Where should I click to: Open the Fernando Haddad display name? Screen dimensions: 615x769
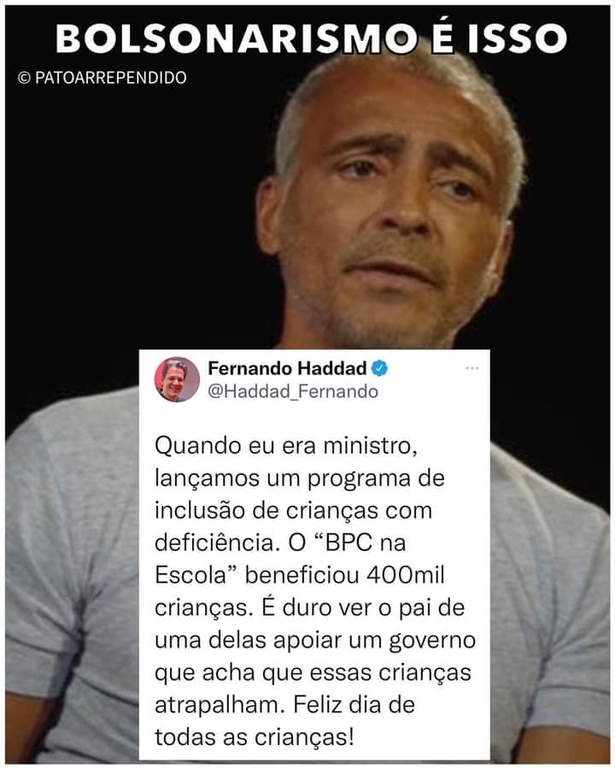287,368
